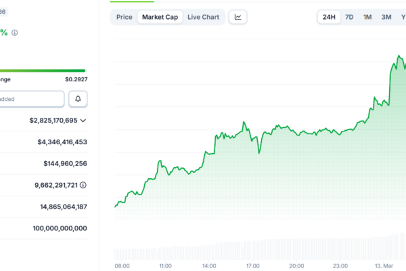Image resolution: width=406 pixels, height=271 pixels.
Task: Open the chart type line icon
Action: coord(238,17)
